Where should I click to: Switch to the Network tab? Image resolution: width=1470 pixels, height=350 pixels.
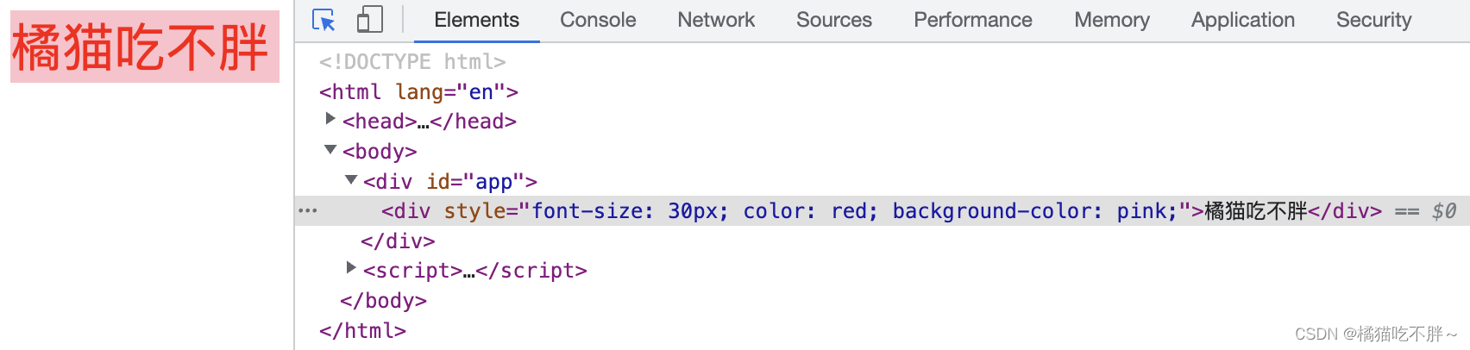click(716, 20)
